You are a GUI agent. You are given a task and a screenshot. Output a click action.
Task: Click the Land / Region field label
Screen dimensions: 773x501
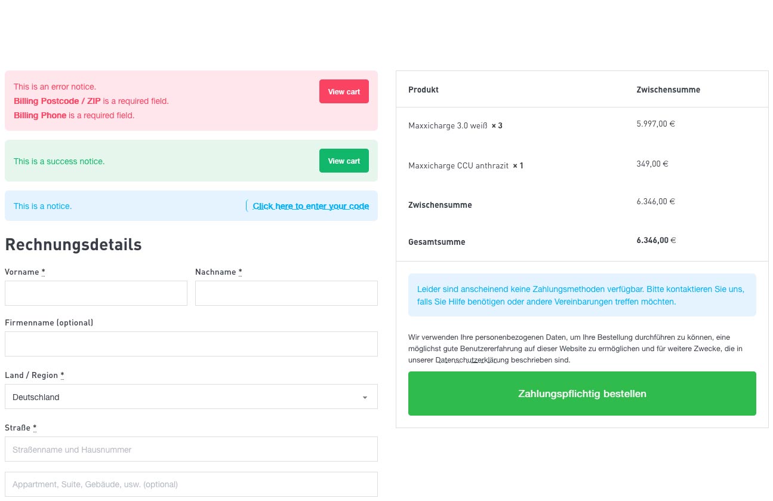(x=32, y=375)
